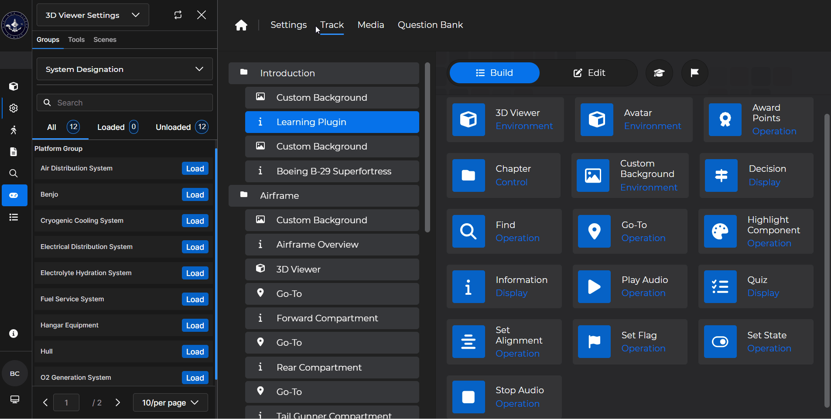
Task: Click the magnifier icon in left sidebar
Action: pos(14,174)
